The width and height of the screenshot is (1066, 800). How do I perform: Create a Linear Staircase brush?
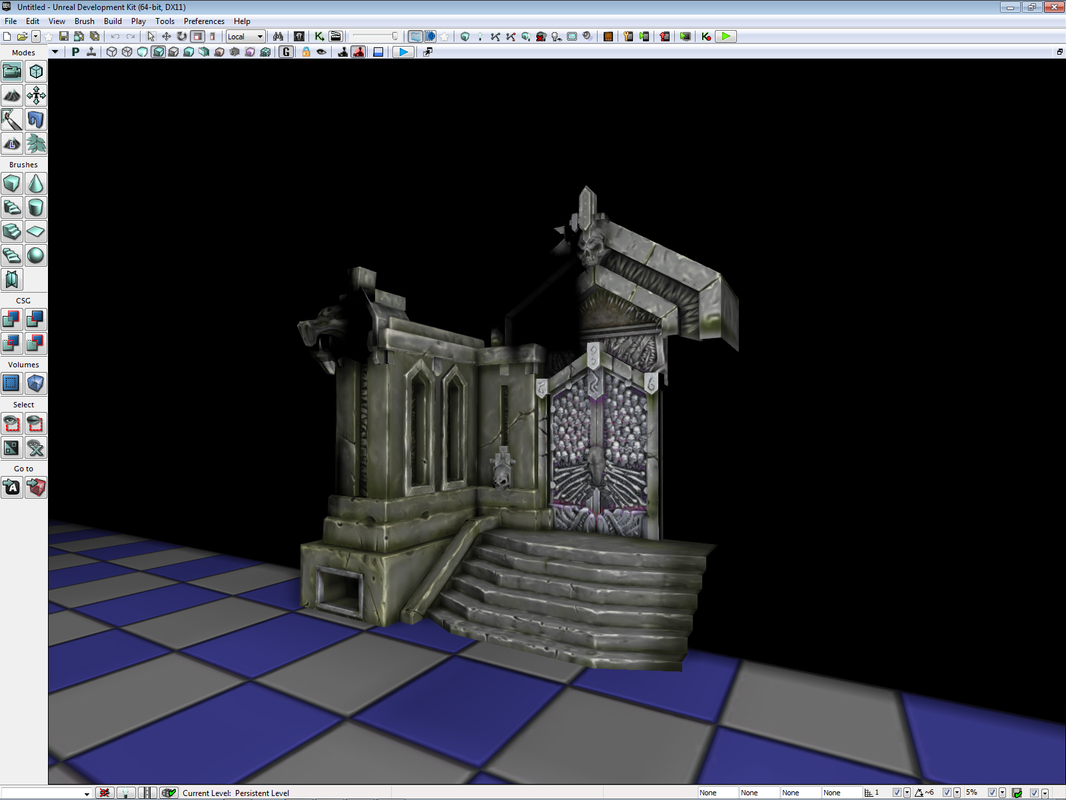coord(12,231)
